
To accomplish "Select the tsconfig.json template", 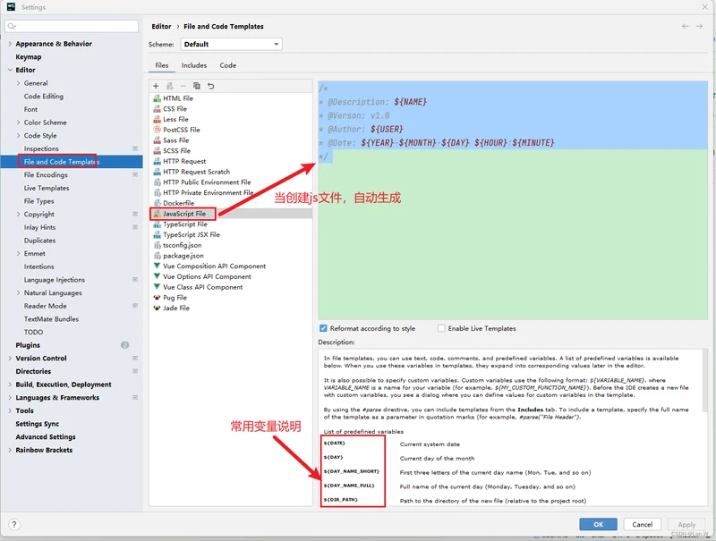I will click(183, 245).
